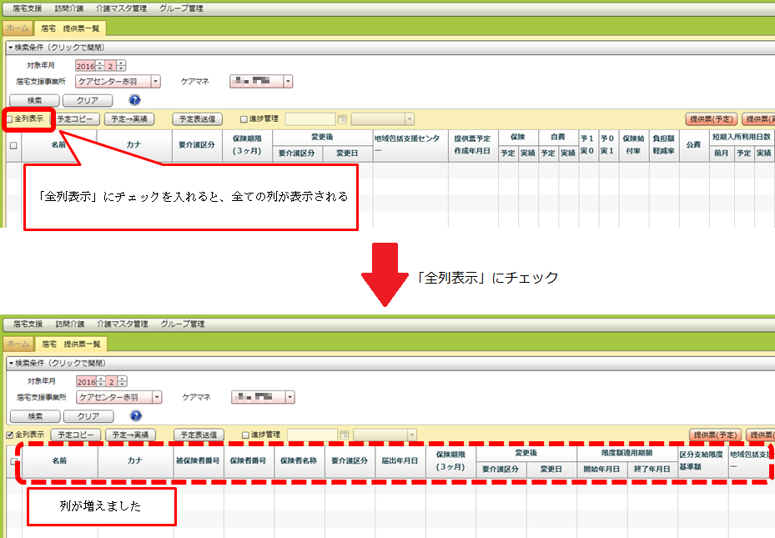775x538 pixels.
Task: Click the blue help icon in lower screenshot
Action: click(136, 415)
